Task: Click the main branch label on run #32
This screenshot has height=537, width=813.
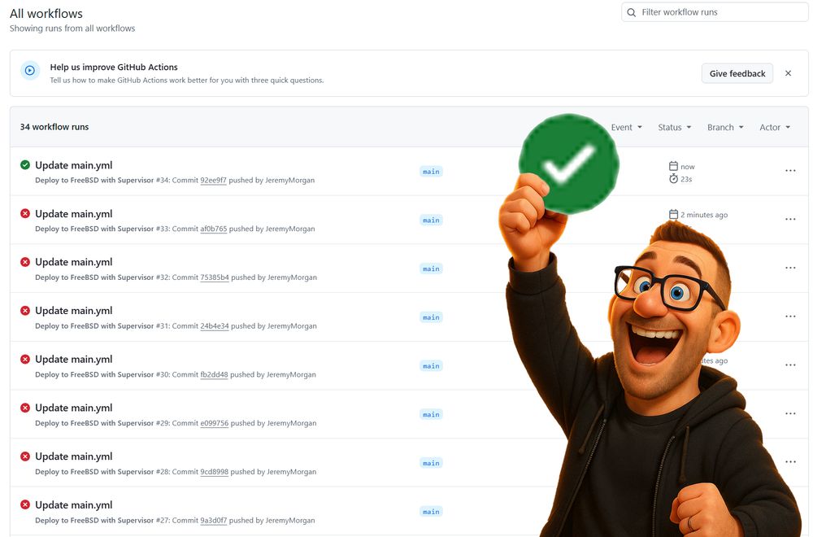Action: pyautogui.click(x=431, y=268)
